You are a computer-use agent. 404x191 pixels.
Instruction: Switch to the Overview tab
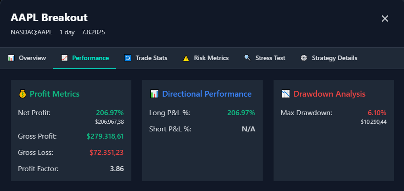tap(32, 58)
